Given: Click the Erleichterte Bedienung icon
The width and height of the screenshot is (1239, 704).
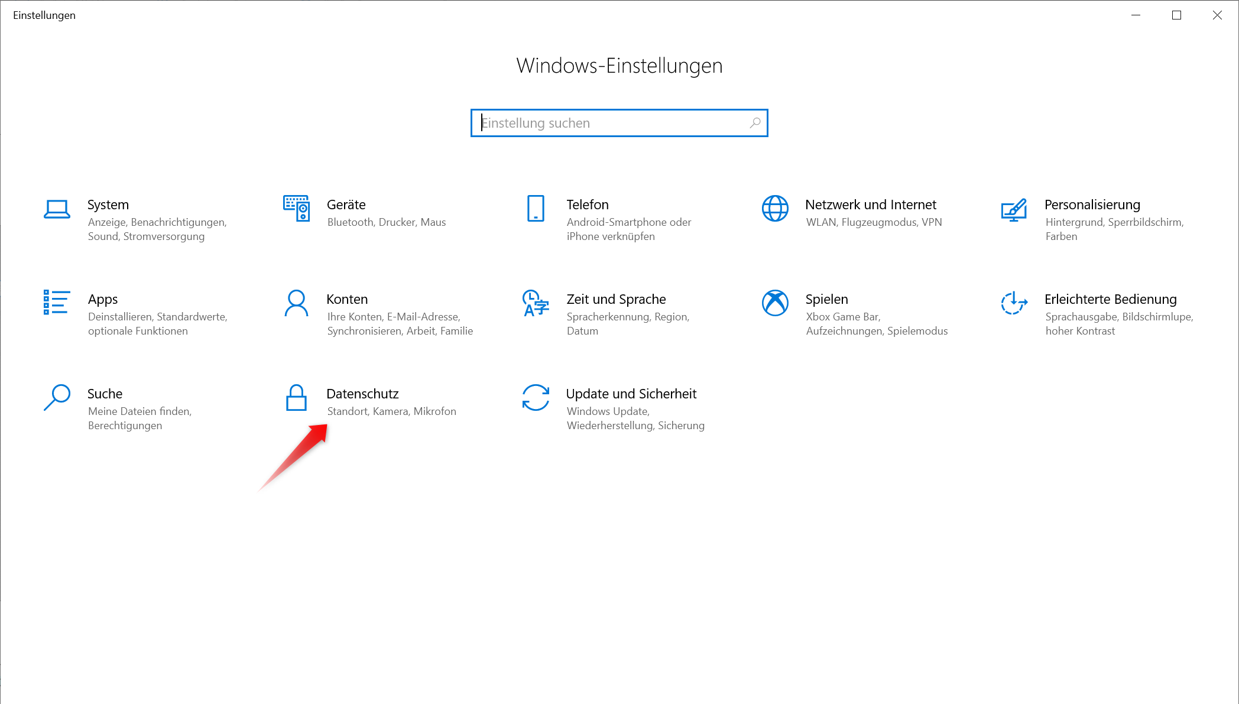Looking at the screenshot, I should 1014,303.
